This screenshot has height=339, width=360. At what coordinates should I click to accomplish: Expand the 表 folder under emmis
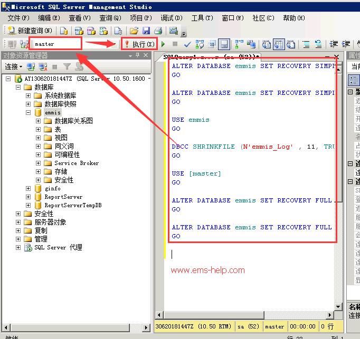[x=39, y=129]
